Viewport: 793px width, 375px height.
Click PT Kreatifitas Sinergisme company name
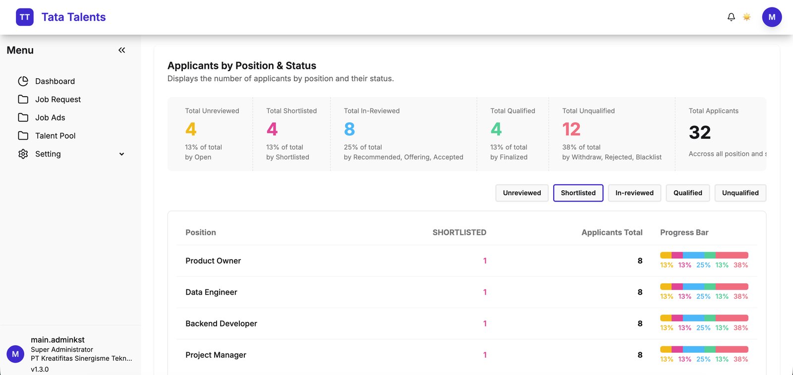click(81, 358)
